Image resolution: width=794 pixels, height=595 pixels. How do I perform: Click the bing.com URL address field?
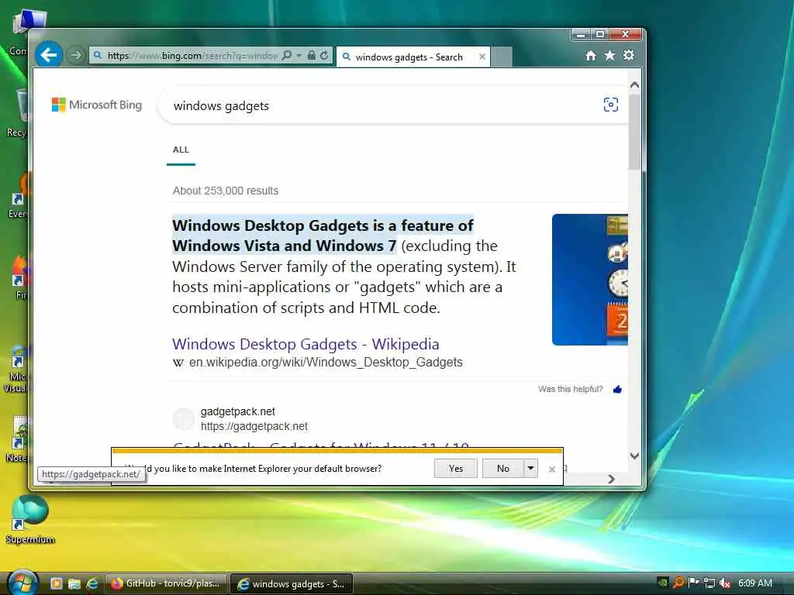tap(192, 56)
